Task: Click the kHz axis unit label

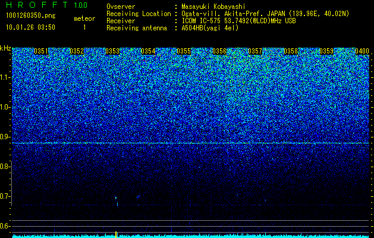Action: click(x=5, y=48)
